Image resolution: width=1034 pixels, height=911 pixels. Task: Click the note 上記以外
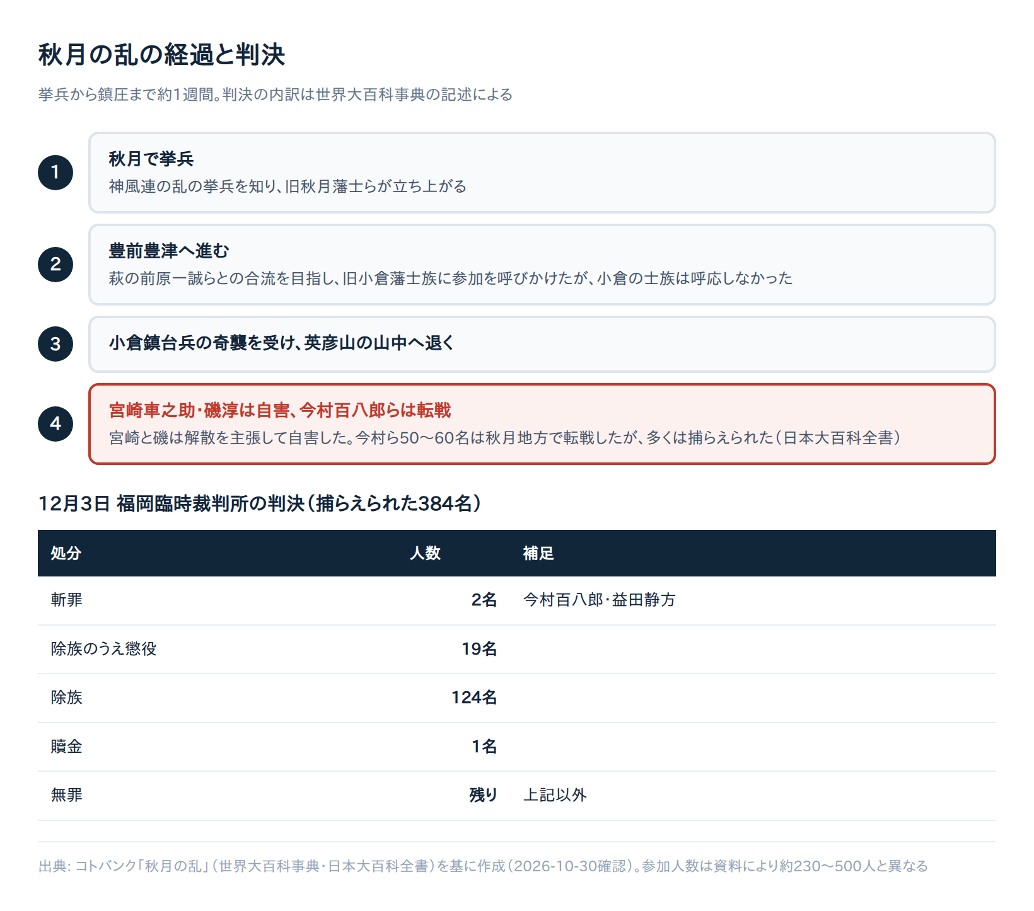(555, 795)
